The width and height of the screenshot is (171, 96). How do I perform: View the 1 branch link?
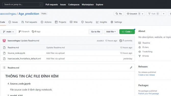(x=24, y=32)
